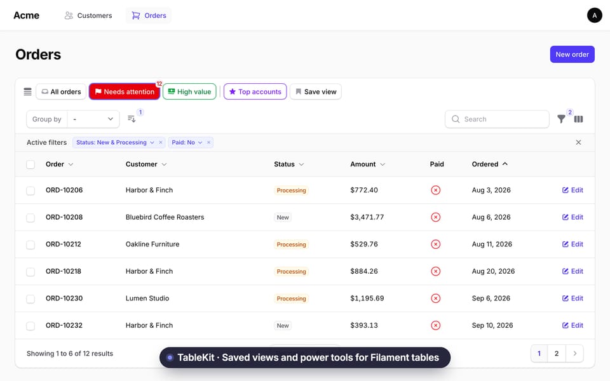The width and height of the screenshot is (610, 381).
Task: Select page 1 in pagination
Action: pos(539,354)
